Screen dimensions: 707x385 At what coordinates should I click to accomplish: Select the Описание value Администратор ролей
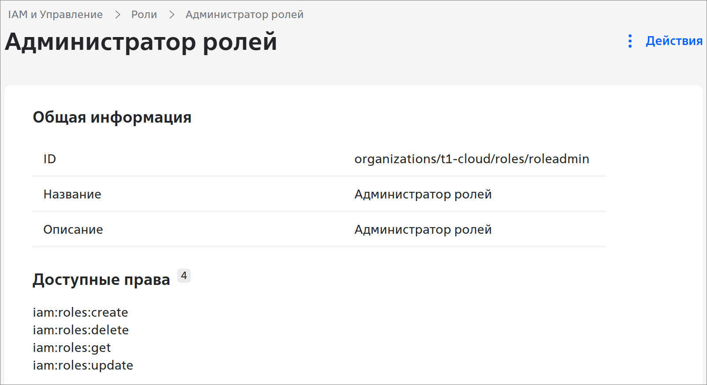[423, 229]
